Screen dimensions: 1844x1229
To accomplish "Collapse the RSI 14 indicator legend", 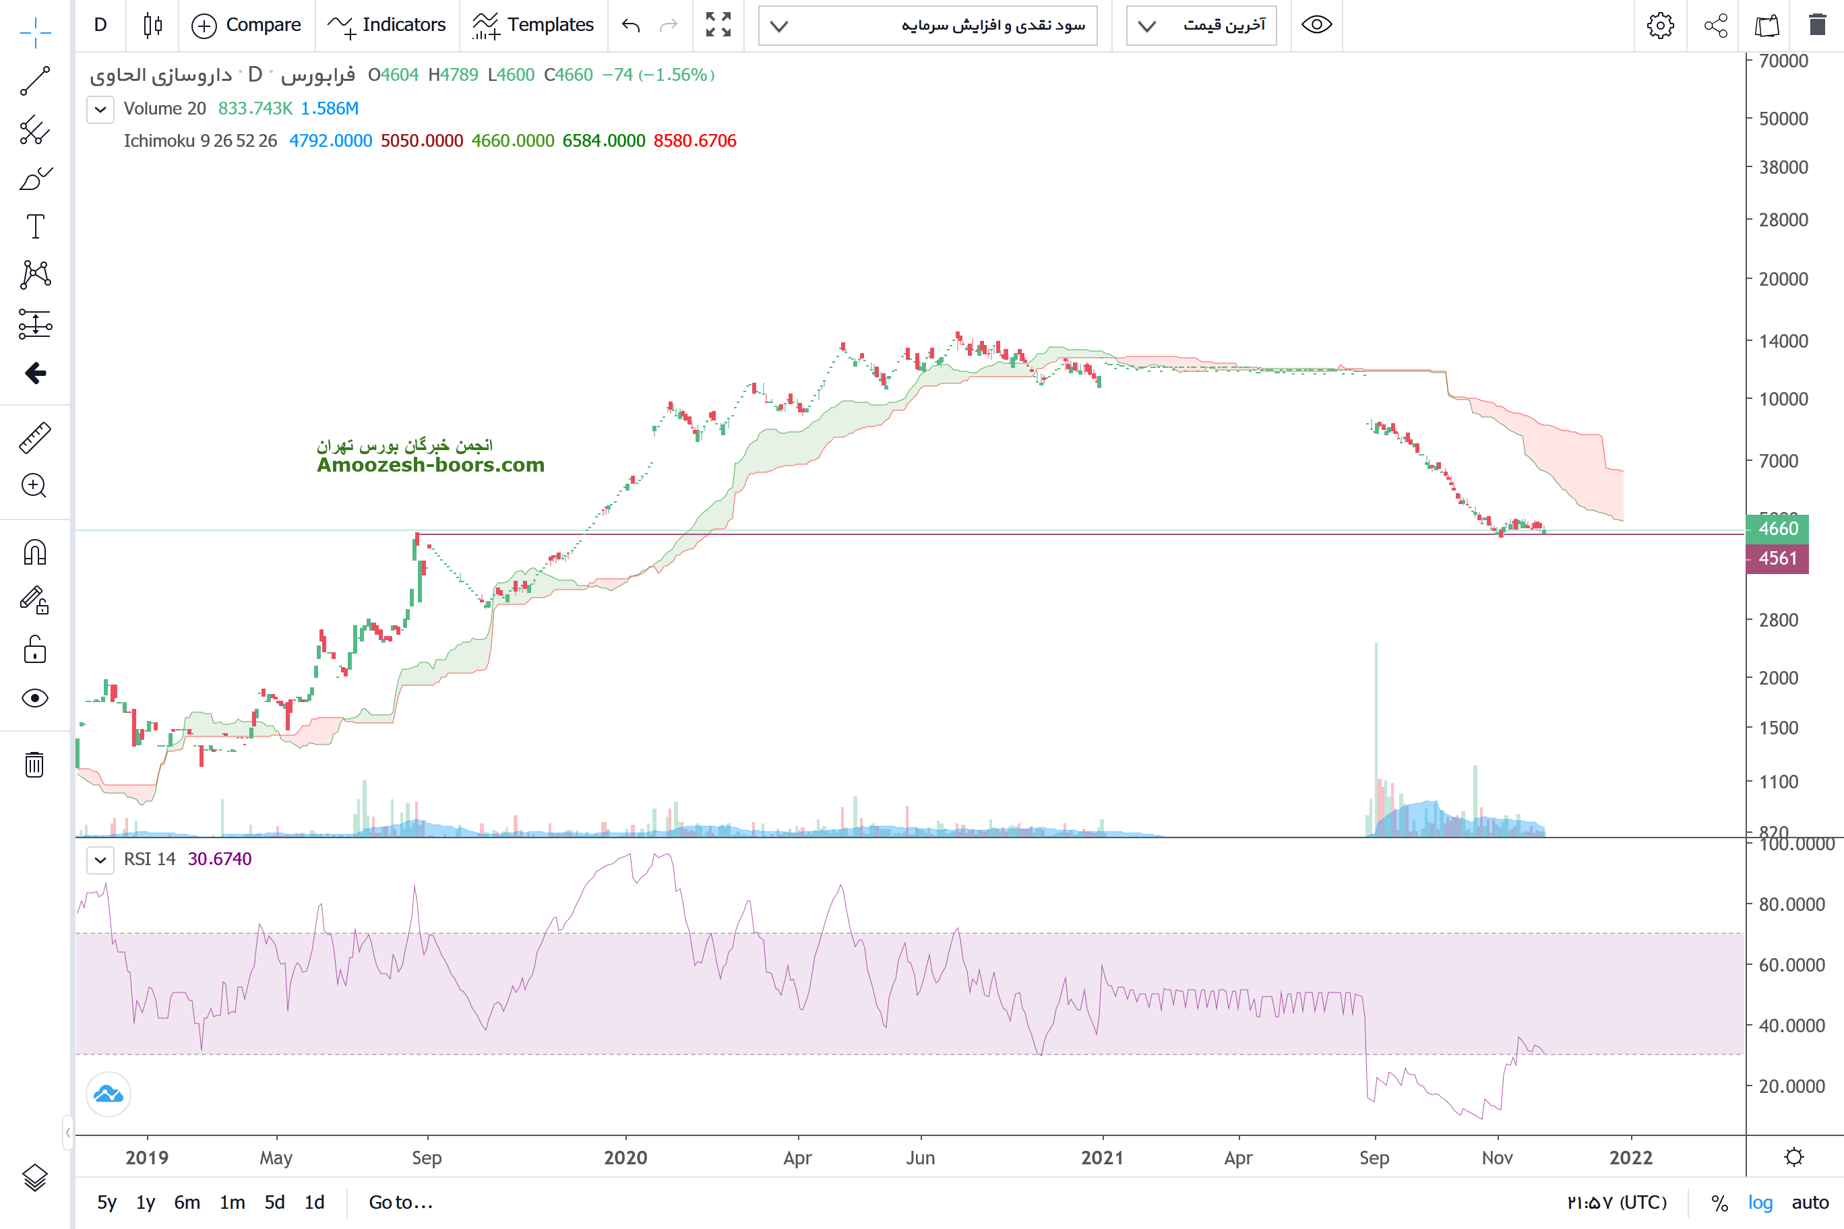I will (100, 860).
